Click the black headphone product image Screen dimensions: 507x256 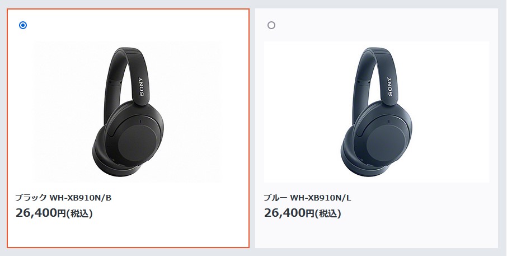coord(128,112)
